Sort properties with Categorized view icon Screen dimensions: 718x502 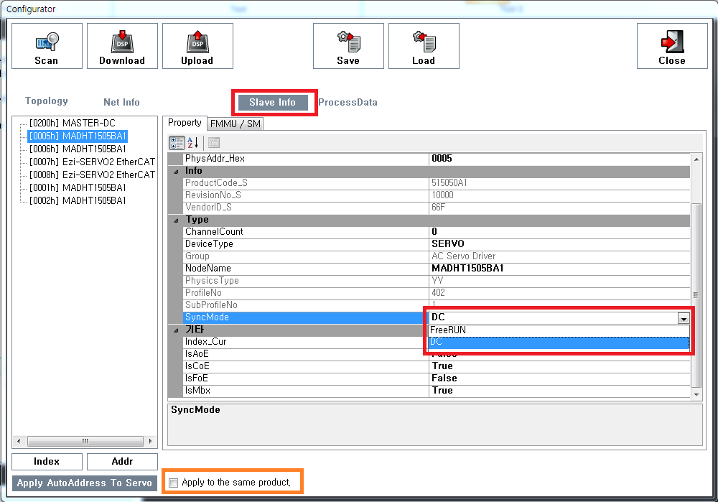tap(177, 142)
